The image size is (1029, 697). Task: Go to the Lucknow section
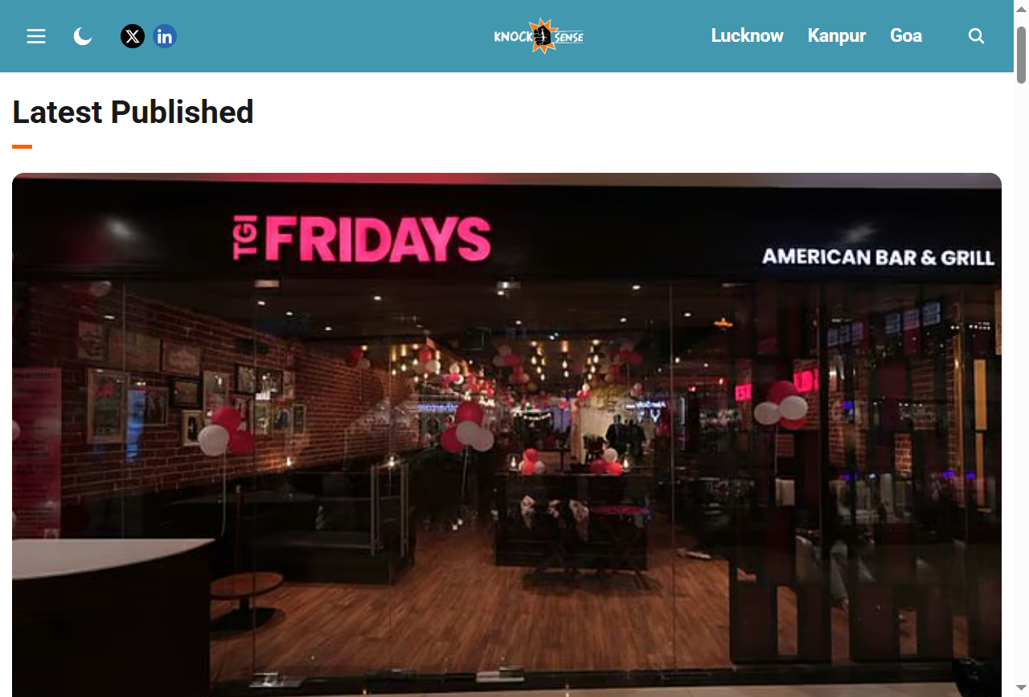point(747,35)
